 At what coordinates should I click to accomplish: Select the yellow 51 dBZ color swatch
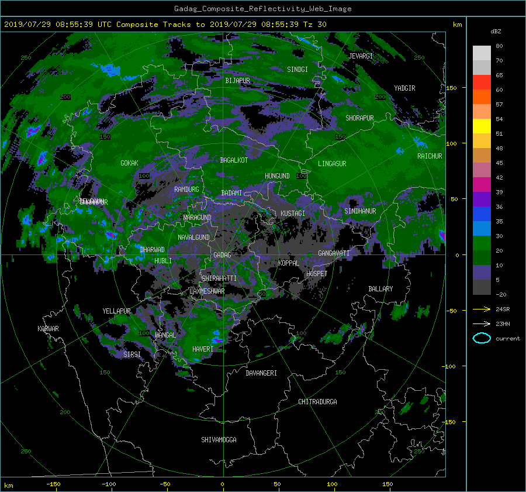pos(482,126)
